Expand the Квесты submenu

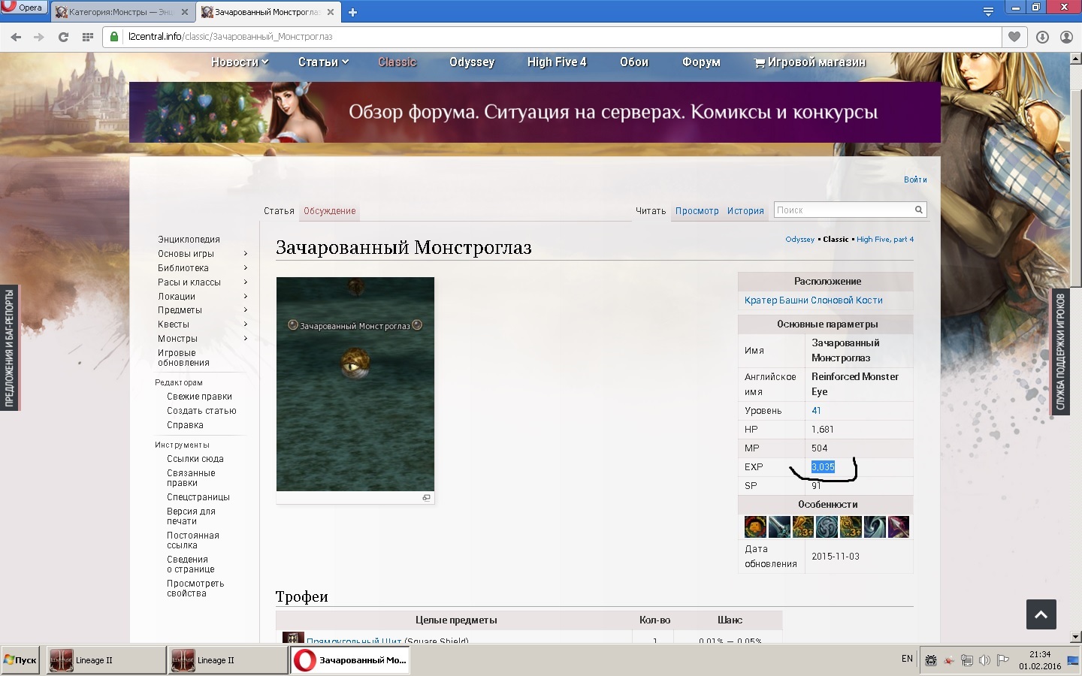click(x=246, y=324)
